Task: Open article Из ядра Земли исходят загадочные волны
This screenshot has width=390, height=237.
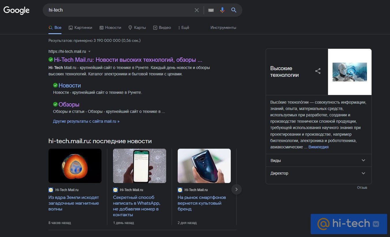Action: (x=74, y=203)
